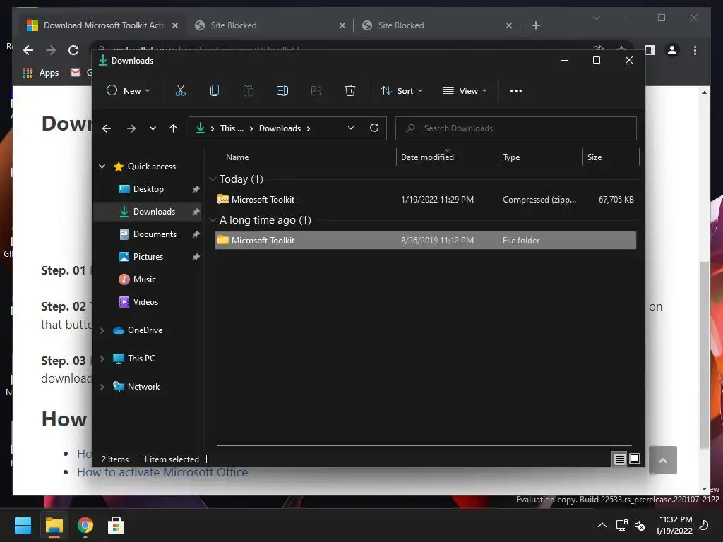Collapse the Today (1) group
The image size is (723, 542).
coord(213,179)
